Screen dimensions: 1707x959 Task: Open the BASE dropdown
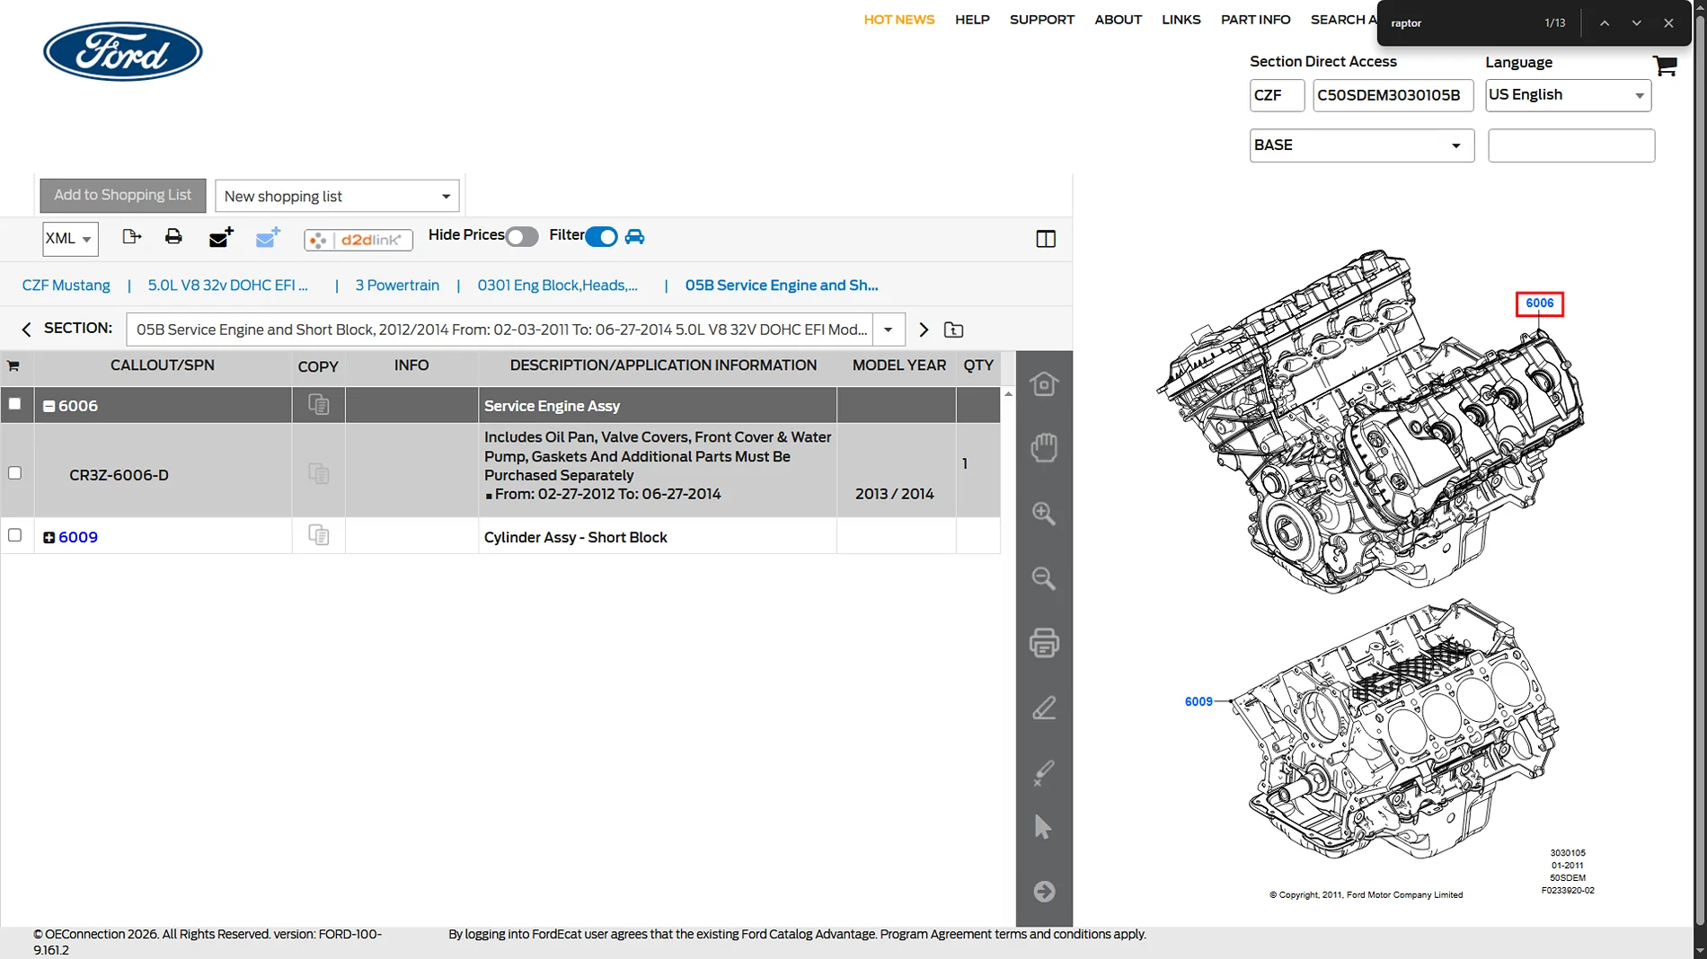click(1361, 145)
